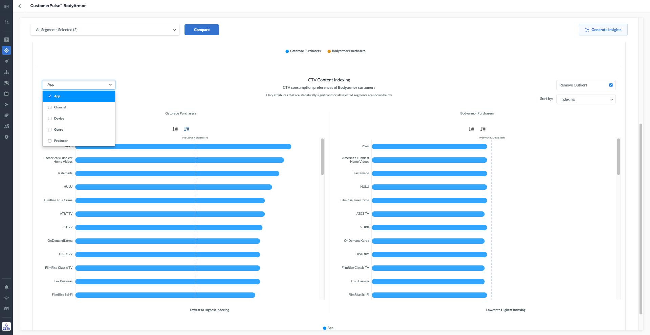650x335 pixels.
Task: Toggle the Gatorade Purchasers legend item
Action: coord(303,51)
